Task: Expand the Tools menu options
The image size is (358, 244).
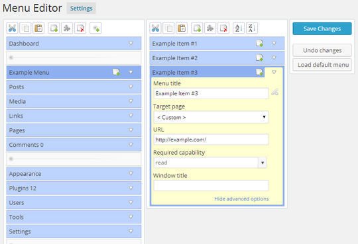Action: (x=131, y=217)
